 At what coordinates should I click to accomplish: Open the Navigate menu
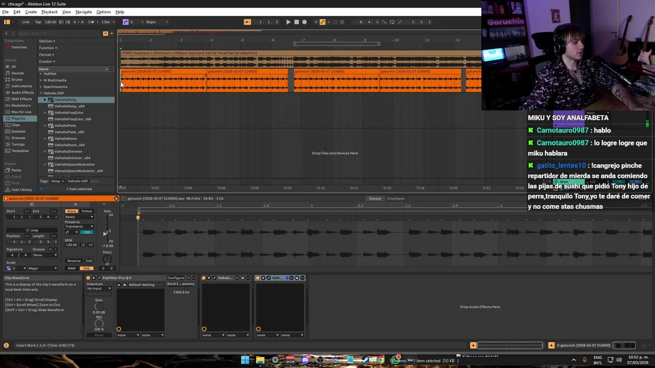[83, 12]
